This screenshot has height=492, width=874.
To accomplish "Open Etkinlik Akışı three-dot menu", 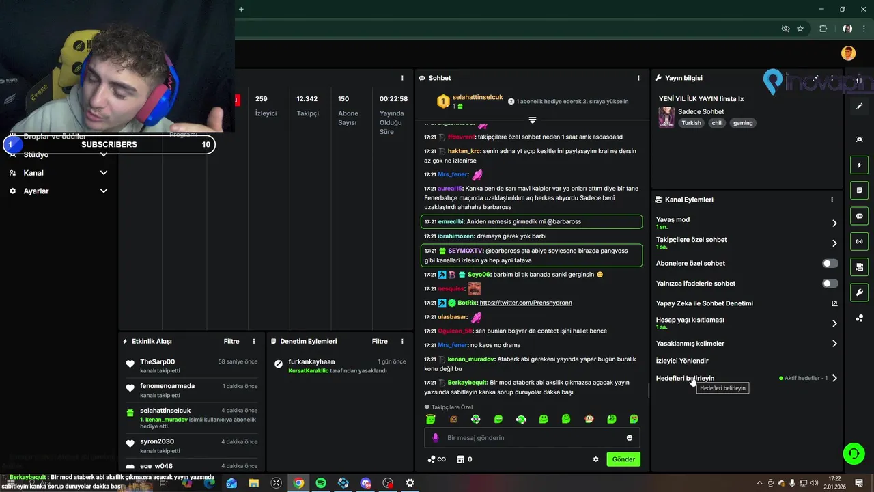I will [254, 341].
